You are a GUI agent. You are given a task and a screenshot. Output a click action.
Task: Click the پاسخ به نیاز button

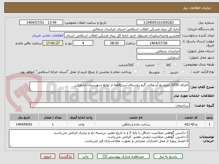point(168,156)
